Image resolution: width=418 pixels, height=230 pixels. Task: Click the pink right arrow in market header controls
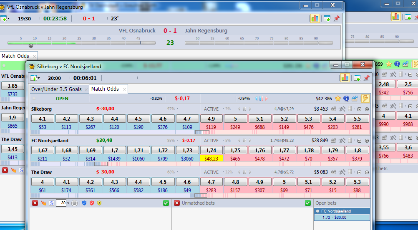click(266, 99)
